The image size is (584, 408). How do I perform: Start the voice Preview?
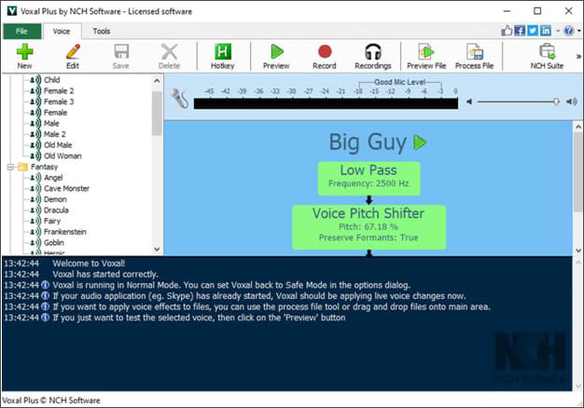276,57
